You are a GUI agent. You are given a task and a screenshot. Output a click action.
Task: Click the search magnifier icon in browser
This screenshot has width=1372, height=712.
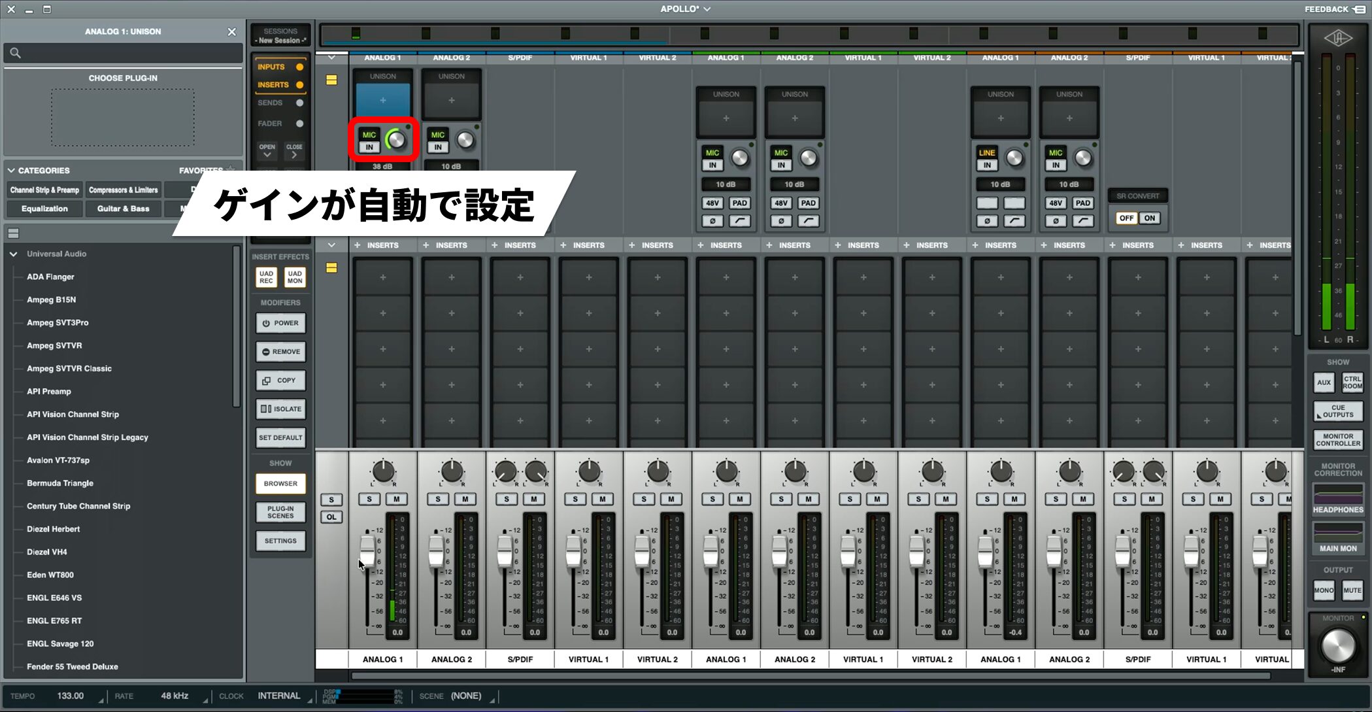[16, 53]
